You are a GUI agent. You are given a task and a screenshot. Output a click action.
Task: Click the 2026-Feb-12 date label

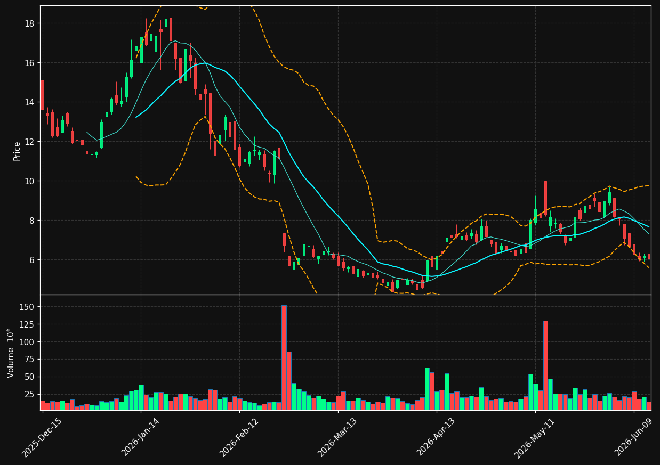(x=239, y=437)
